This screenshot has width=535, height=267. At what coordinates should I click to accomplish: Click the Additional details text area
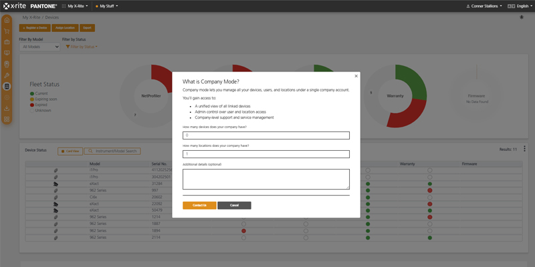click(266, 178)
